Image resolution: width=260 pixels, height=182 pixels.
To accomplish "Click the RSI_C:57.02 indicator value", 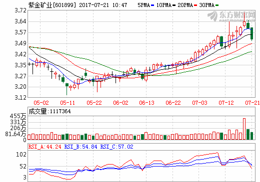I will tap(116, 147).
